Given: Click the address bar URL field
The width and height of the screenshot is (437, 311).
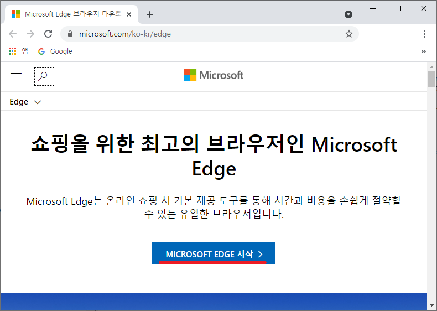Looking at the screenshot, I should pos(209,34).
